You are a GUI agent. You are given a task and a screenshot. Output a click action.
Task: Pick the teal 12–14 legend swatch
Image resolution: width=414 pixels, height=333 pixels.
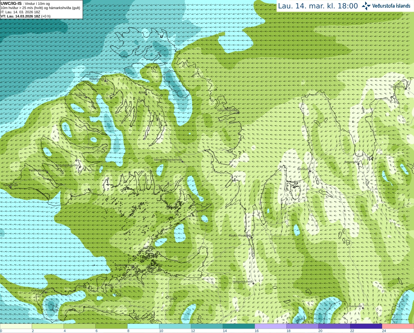(x=207, y=326)
